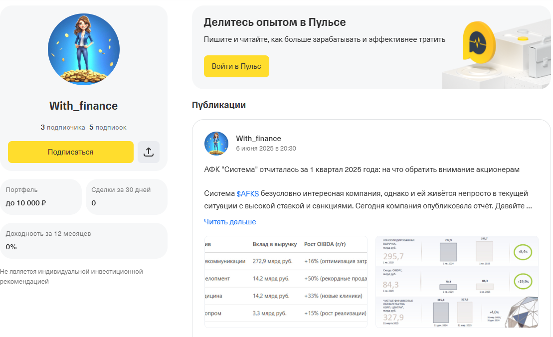Click the Публикации section heading
This screenshot has width=553, height=337.
point(219,105)
